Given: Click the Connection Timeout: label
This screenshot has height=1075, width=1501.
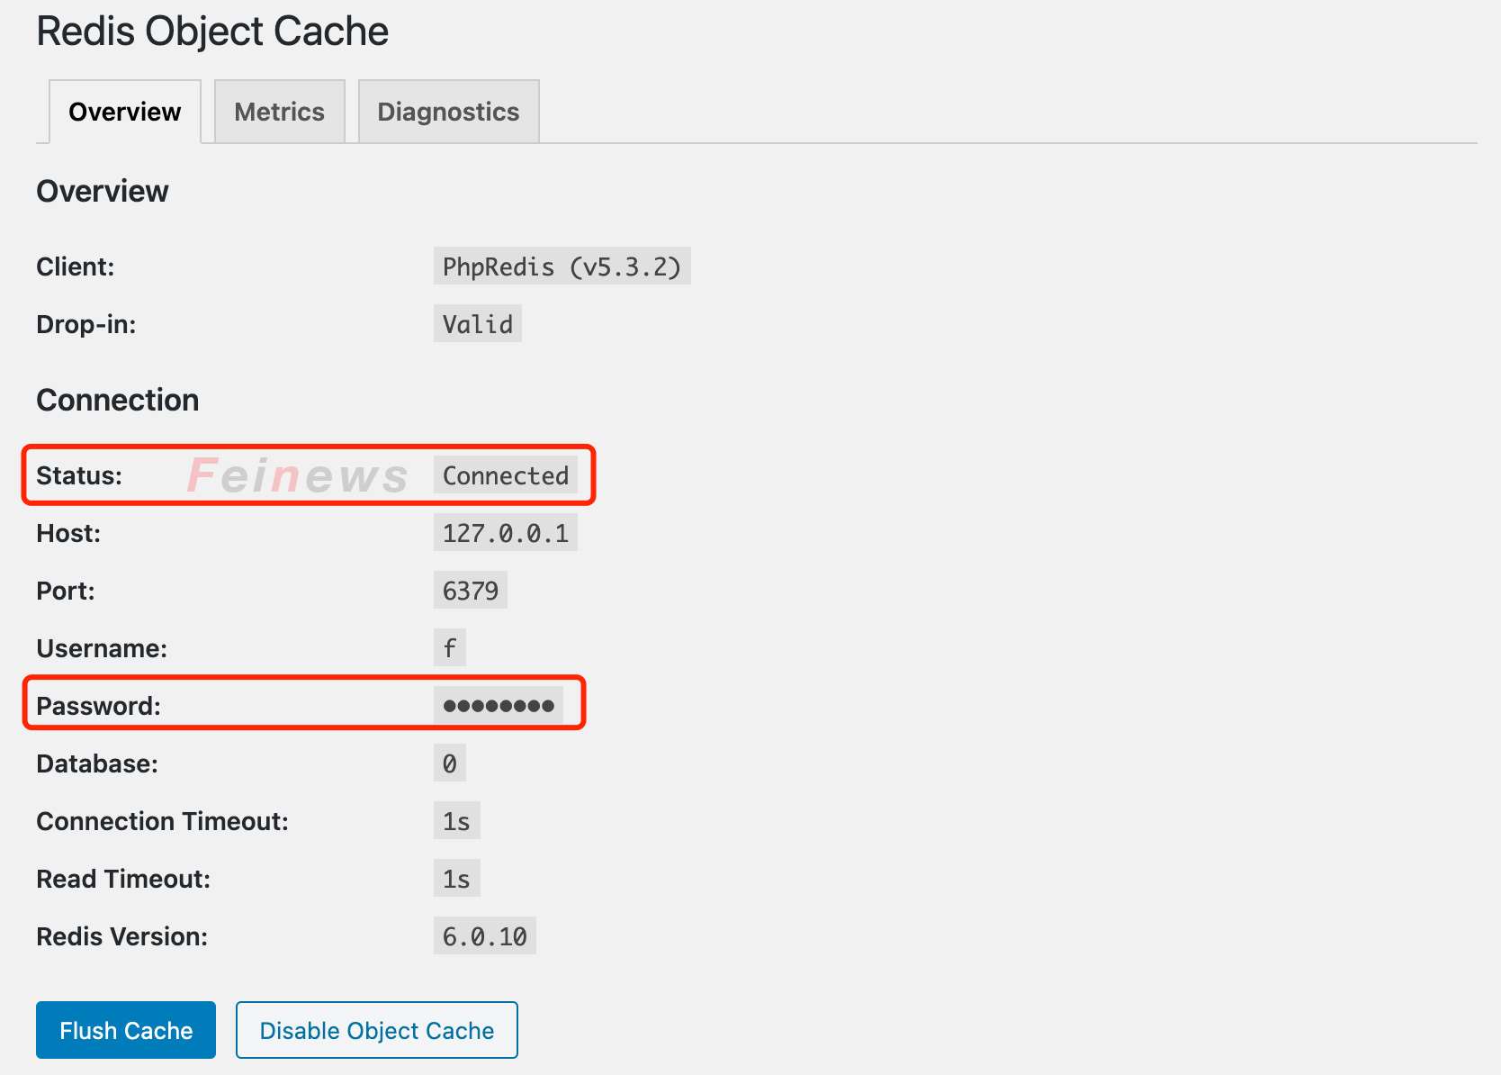Looking at the screenshot, I should [x=163, y=821].
